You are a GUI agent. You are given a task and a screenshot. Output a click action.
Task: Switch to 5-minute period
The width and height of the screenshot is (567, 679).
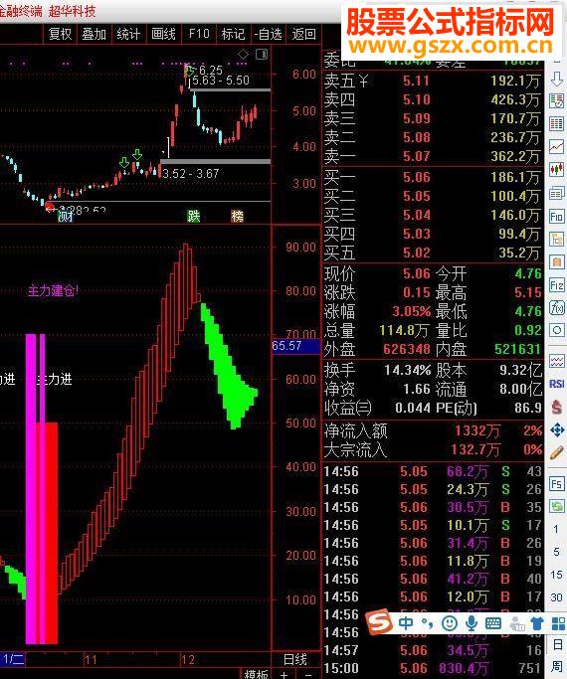click(556, 552)
